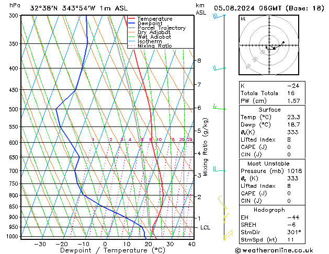Click the Dewpoint / Temperature axis label

coord(106,250)
